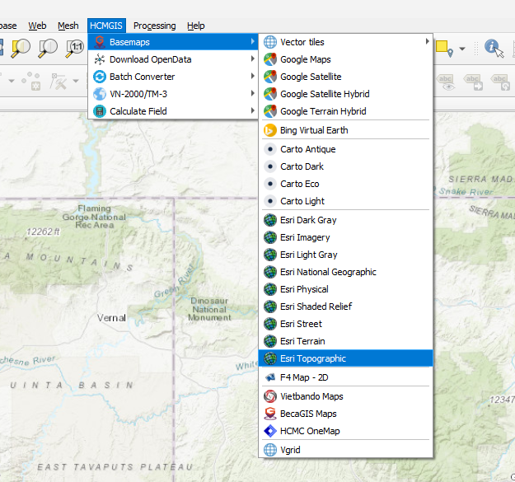The width and height of the screenshot is (515, 482).
Task: Open the Processing menu
Action: (154, 26)
